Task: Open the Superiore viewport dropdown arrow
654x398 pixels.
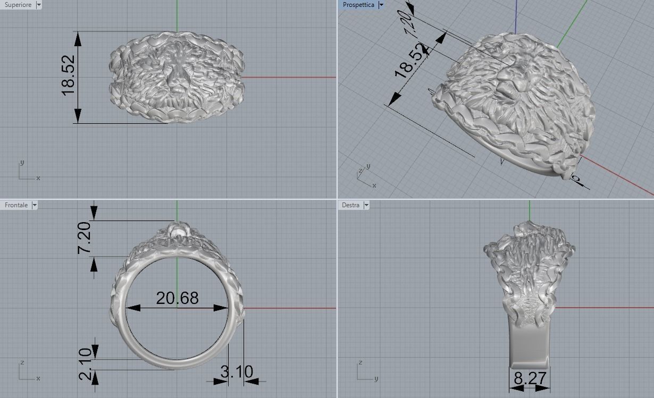Action: point(39,5)
